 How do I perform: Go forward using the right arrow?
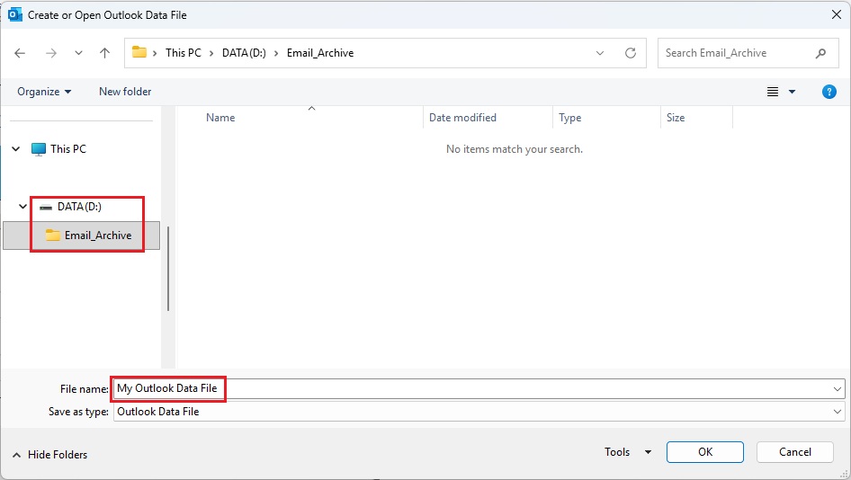click(x=51, y=53)
